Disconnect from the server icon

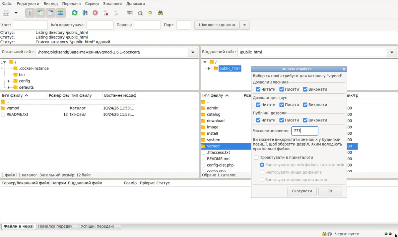(x=105, y=13)
